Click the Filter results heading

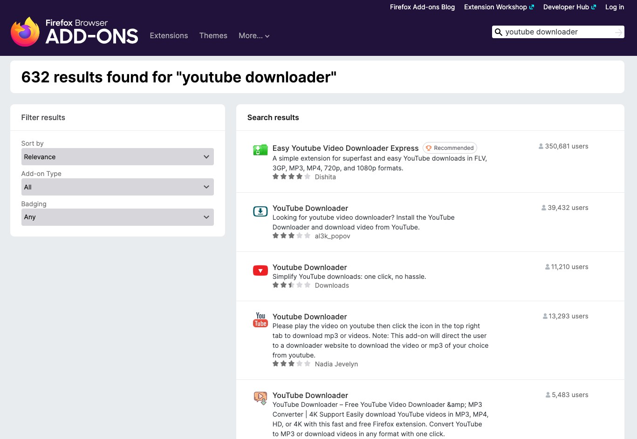pyautogui.click(x=43, y=117)
